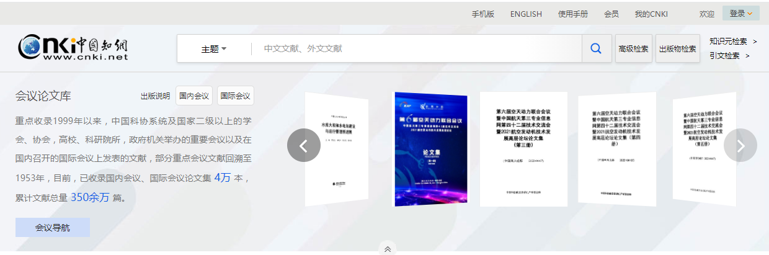Click the magnifying glass search icon
Viewport: 769px width, 255px height.
click(x=596, y=48)
